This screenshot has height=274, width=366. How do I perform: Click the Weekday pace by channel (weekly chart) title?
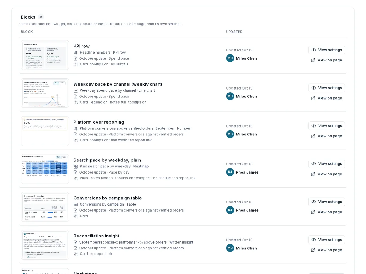pyautogui.click(x=118, y=84)
